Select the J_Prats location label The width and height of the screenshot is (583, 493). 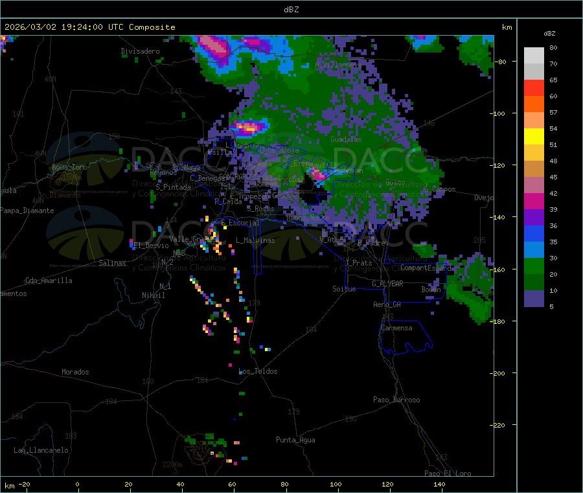point(358,263)
